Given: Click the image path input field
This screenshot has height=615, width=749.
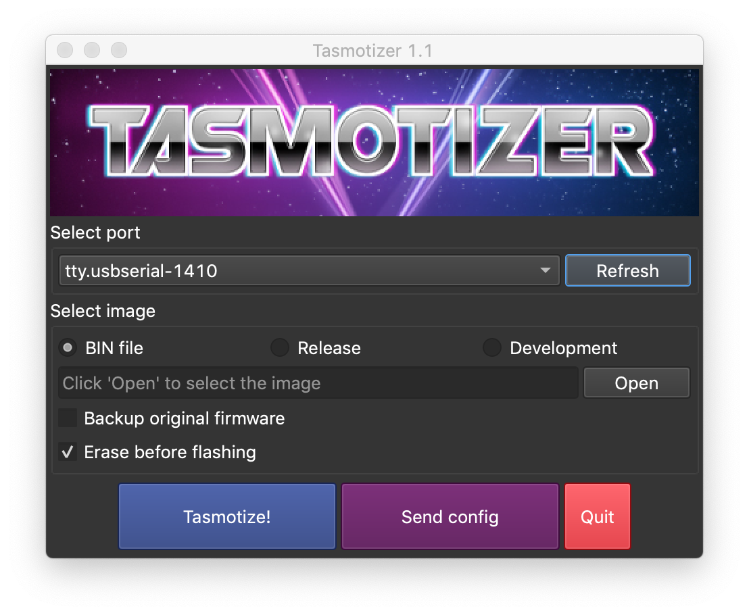Looking at the screenshot, I should (x=318, y=383).
